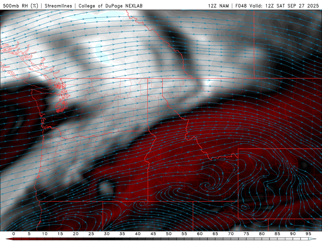This screenshot has height=241, width=322.
Task: Click the colorbar label '40'
Action: (138, 234)
